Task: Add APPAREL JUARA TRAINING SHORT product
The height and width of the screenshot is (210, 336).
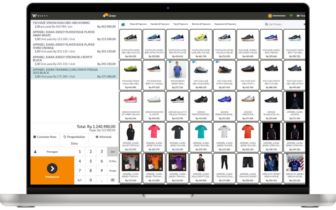Action: (x=248, y=168)
